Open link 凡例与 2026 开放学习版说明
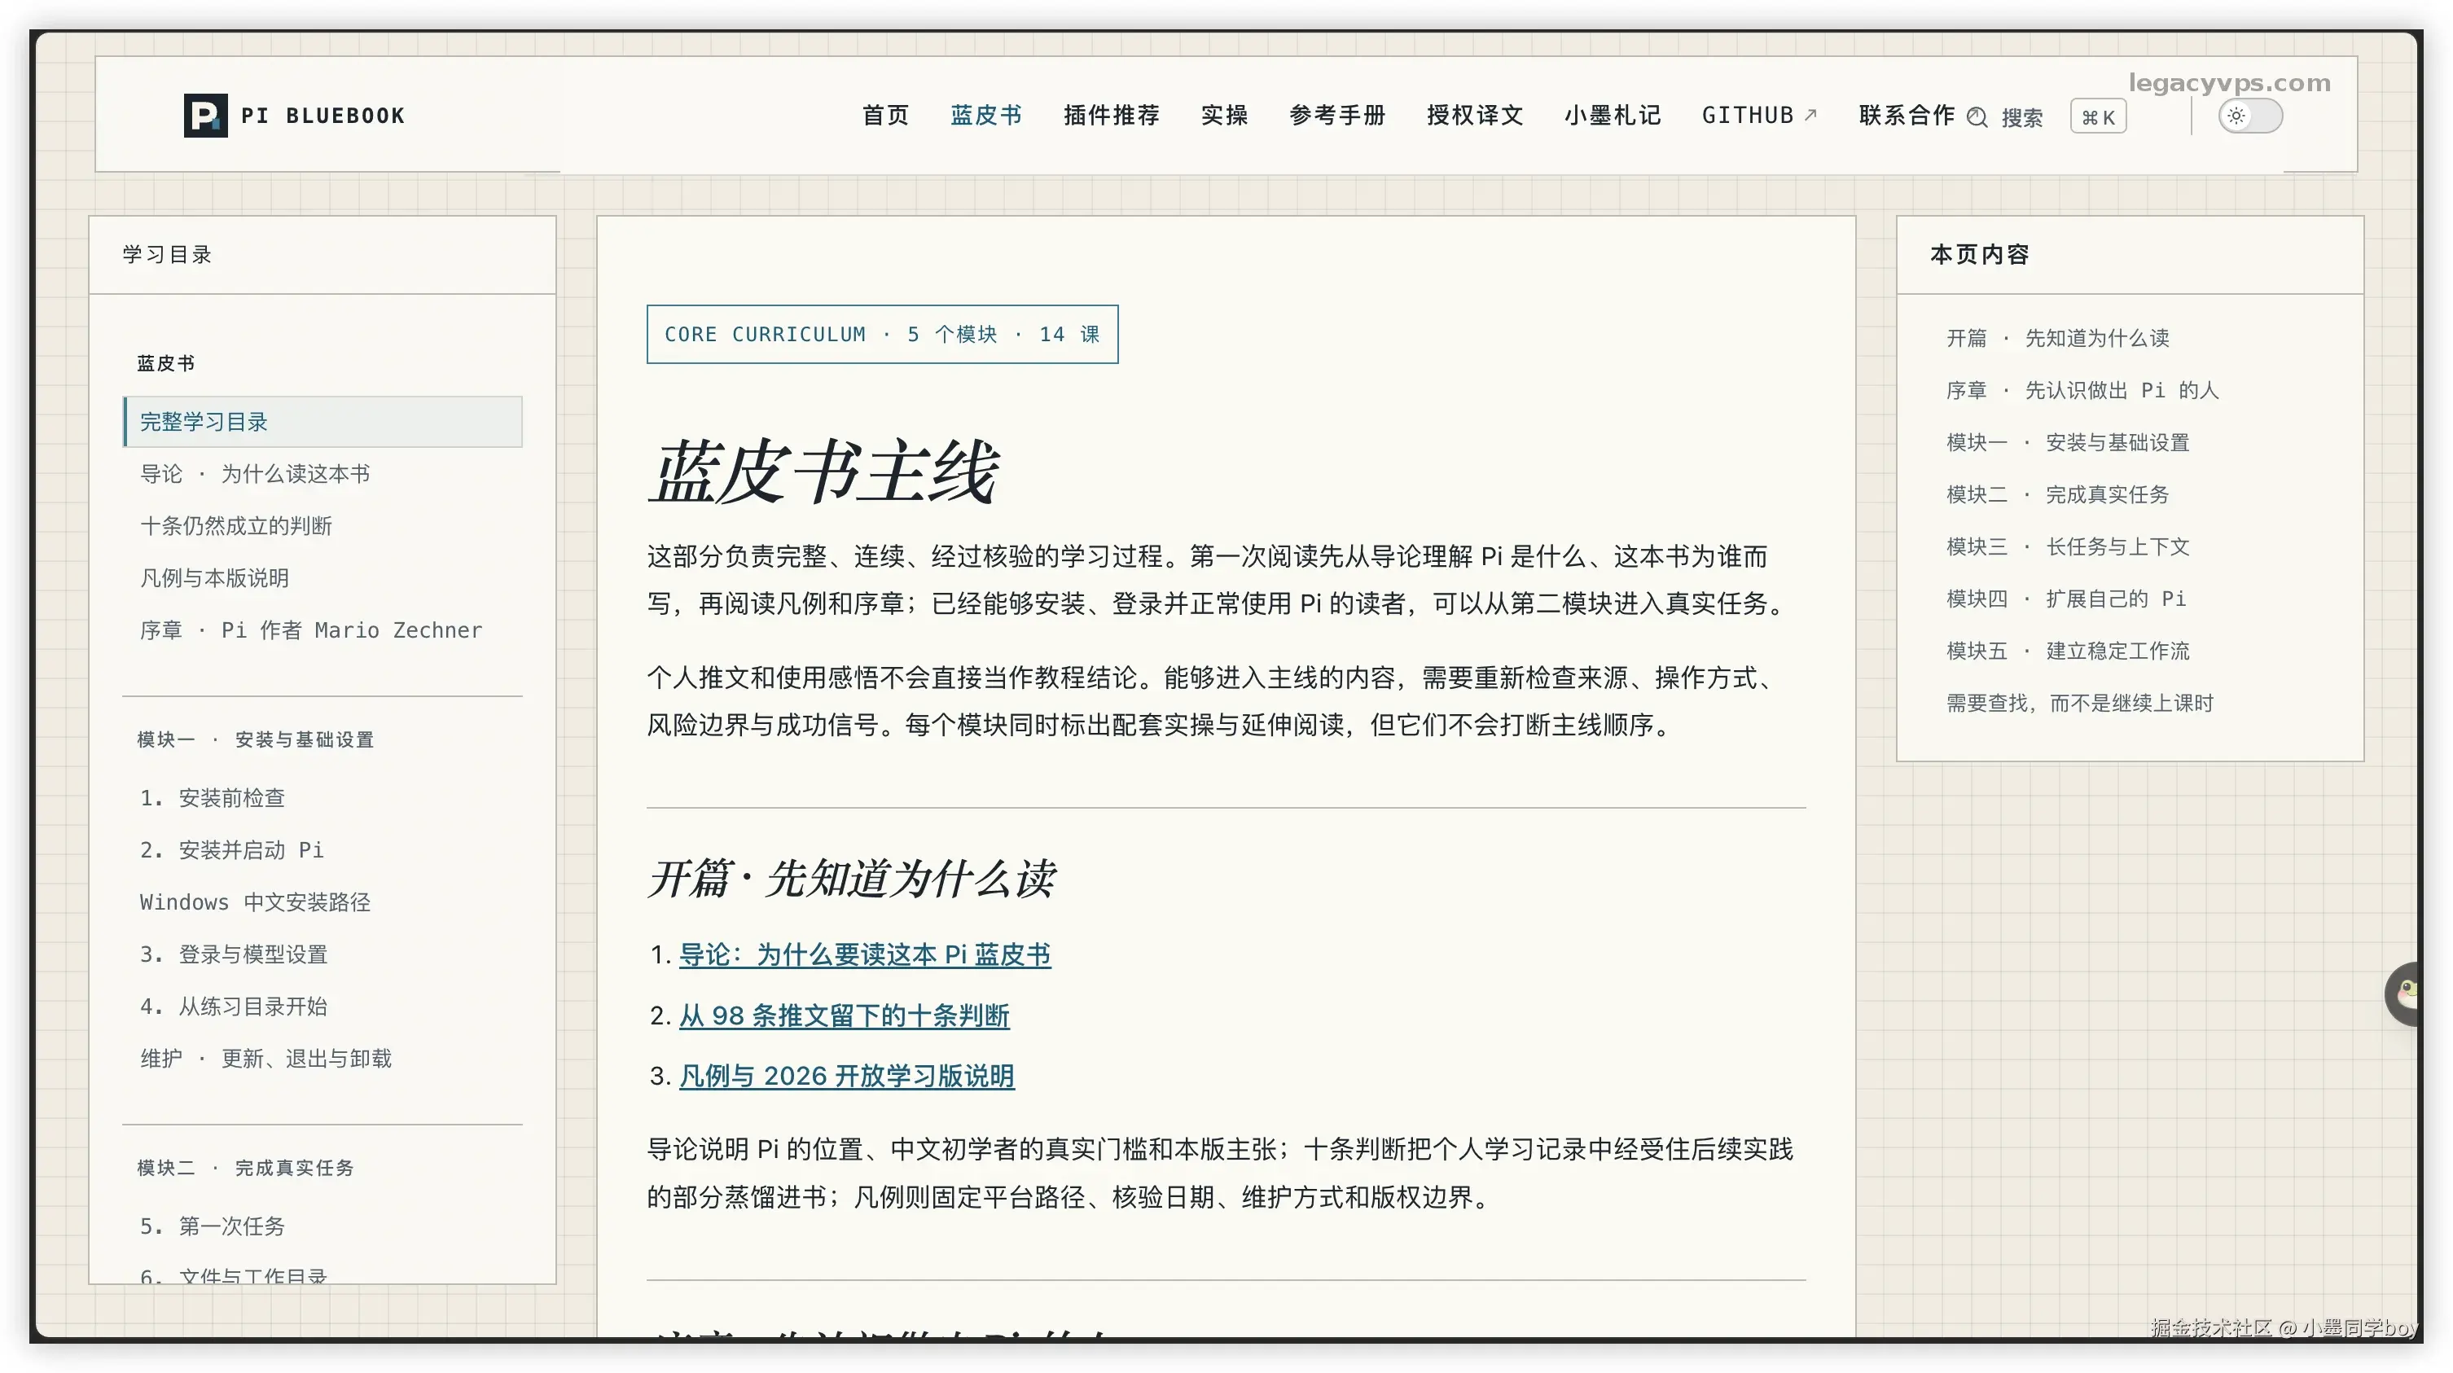Screen dimensions: 2453x1373 [x=846, y=1075]
